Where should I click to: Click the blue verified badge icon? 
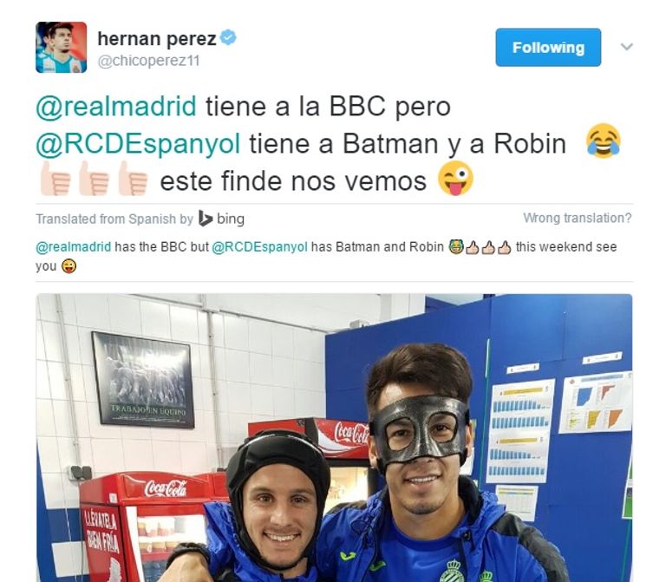click(229, 38)
